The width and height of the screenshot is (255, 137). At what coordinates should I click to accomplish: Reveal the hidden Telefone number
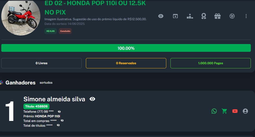59,112
